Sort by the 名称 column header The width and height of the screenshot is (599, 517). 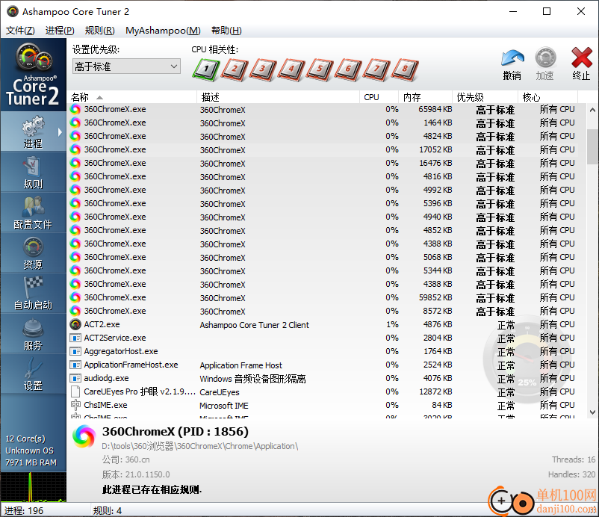pos(131,97)
